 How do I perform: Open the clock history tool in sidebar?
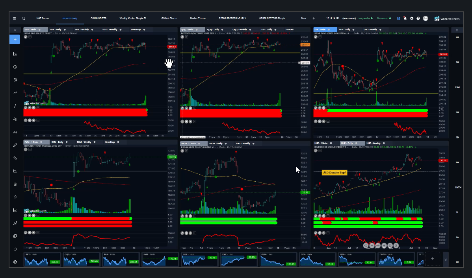[x=15, y=67]
